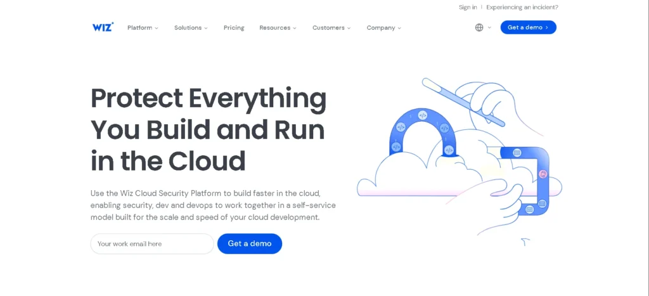The width and height of the screenshot is (649, 296).
Task: Click the Wiz logo in the header
Action: pos(103,27)
